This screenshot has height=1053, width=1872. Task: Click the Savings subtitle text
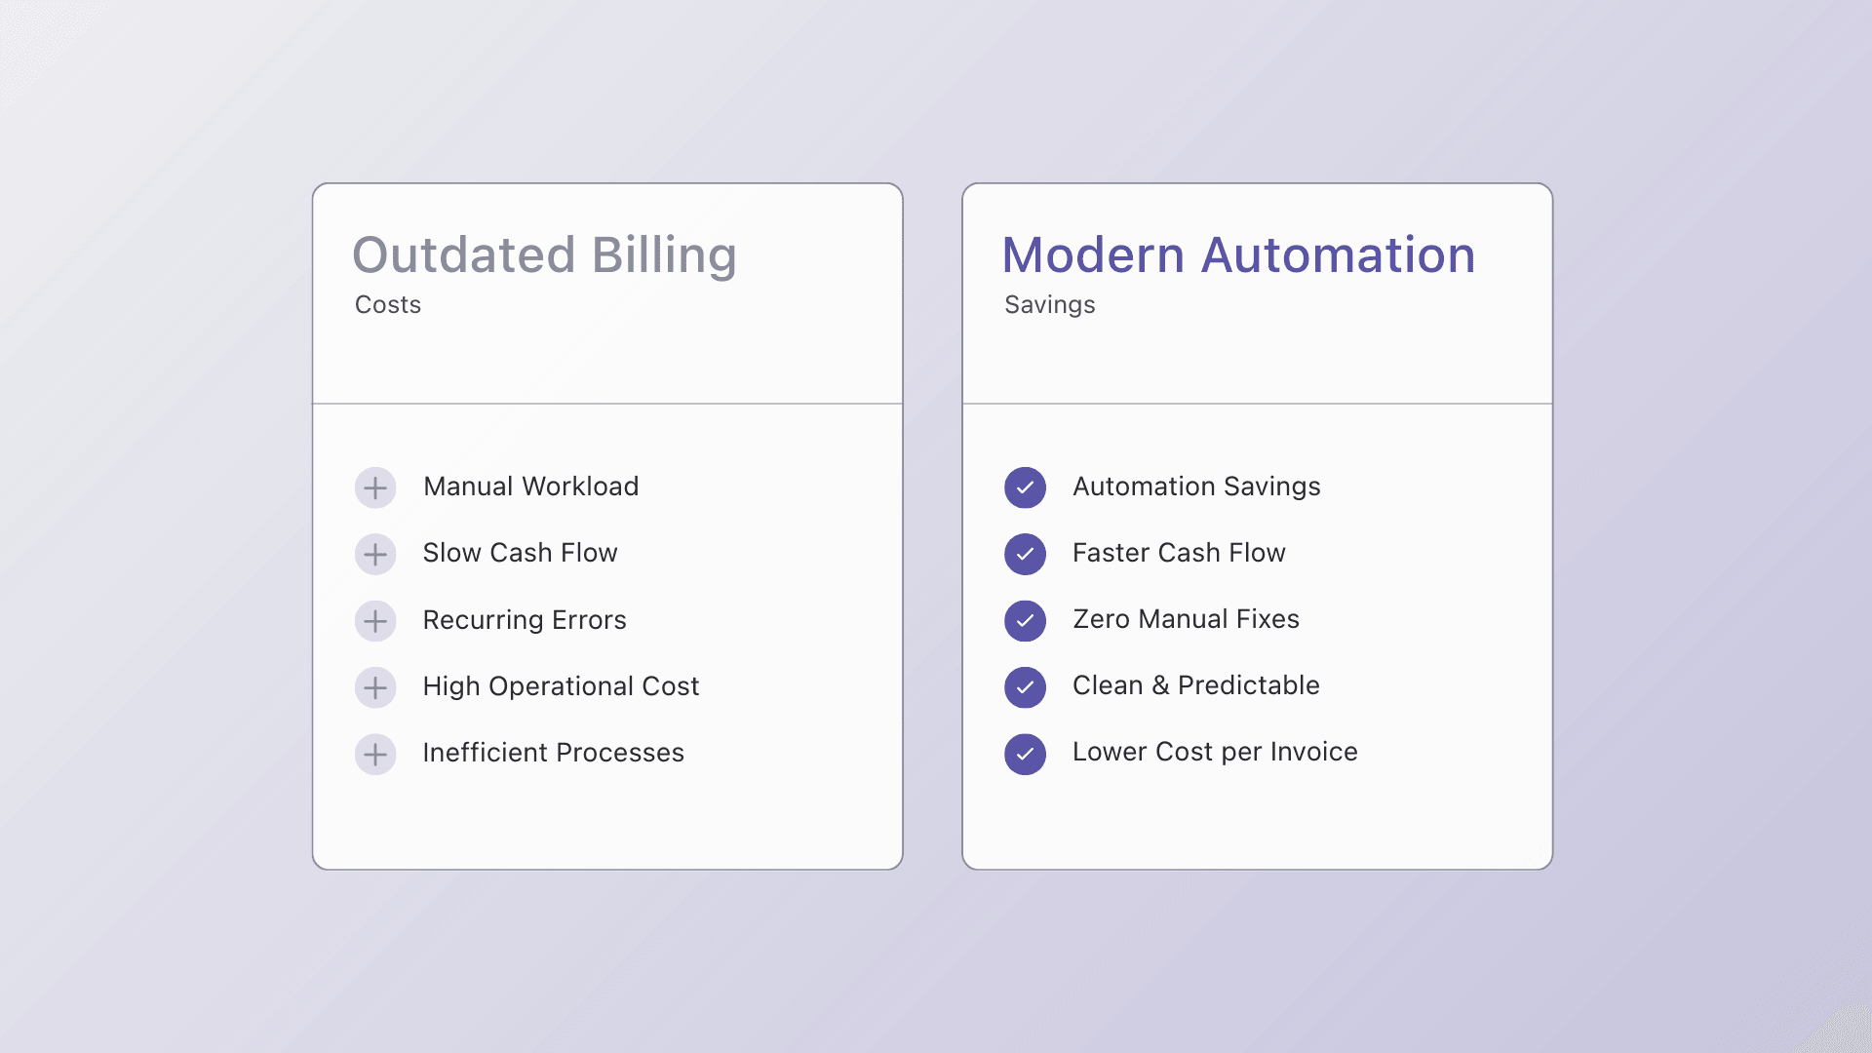pyautogui.click(x=1049, y=305)
